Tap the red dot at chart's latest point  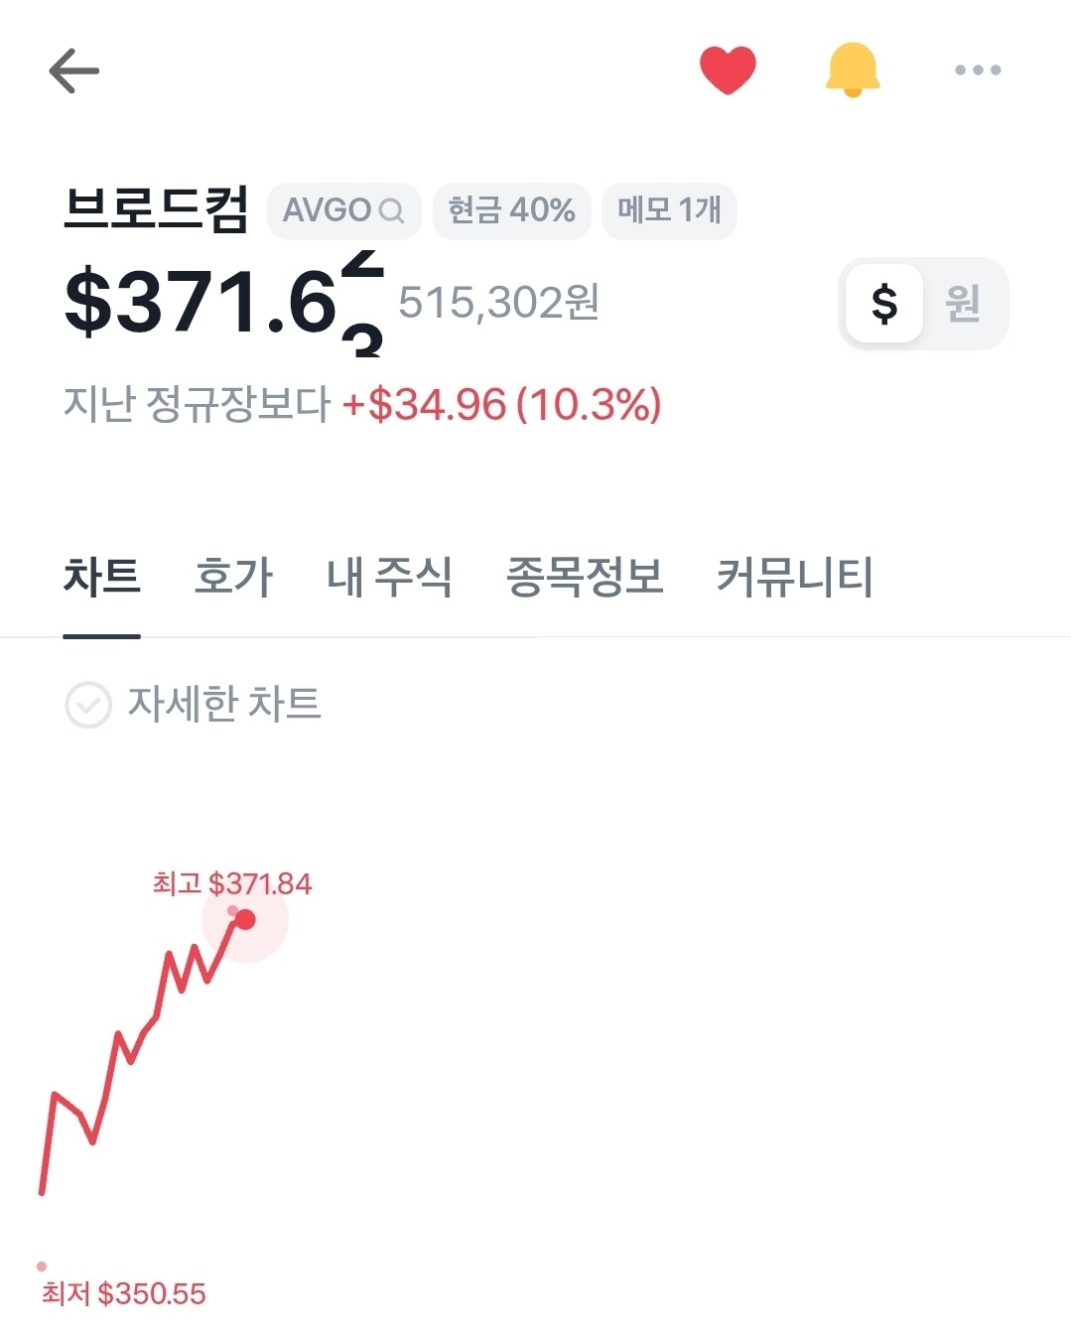pyautogui.click(x=245, y=920)
